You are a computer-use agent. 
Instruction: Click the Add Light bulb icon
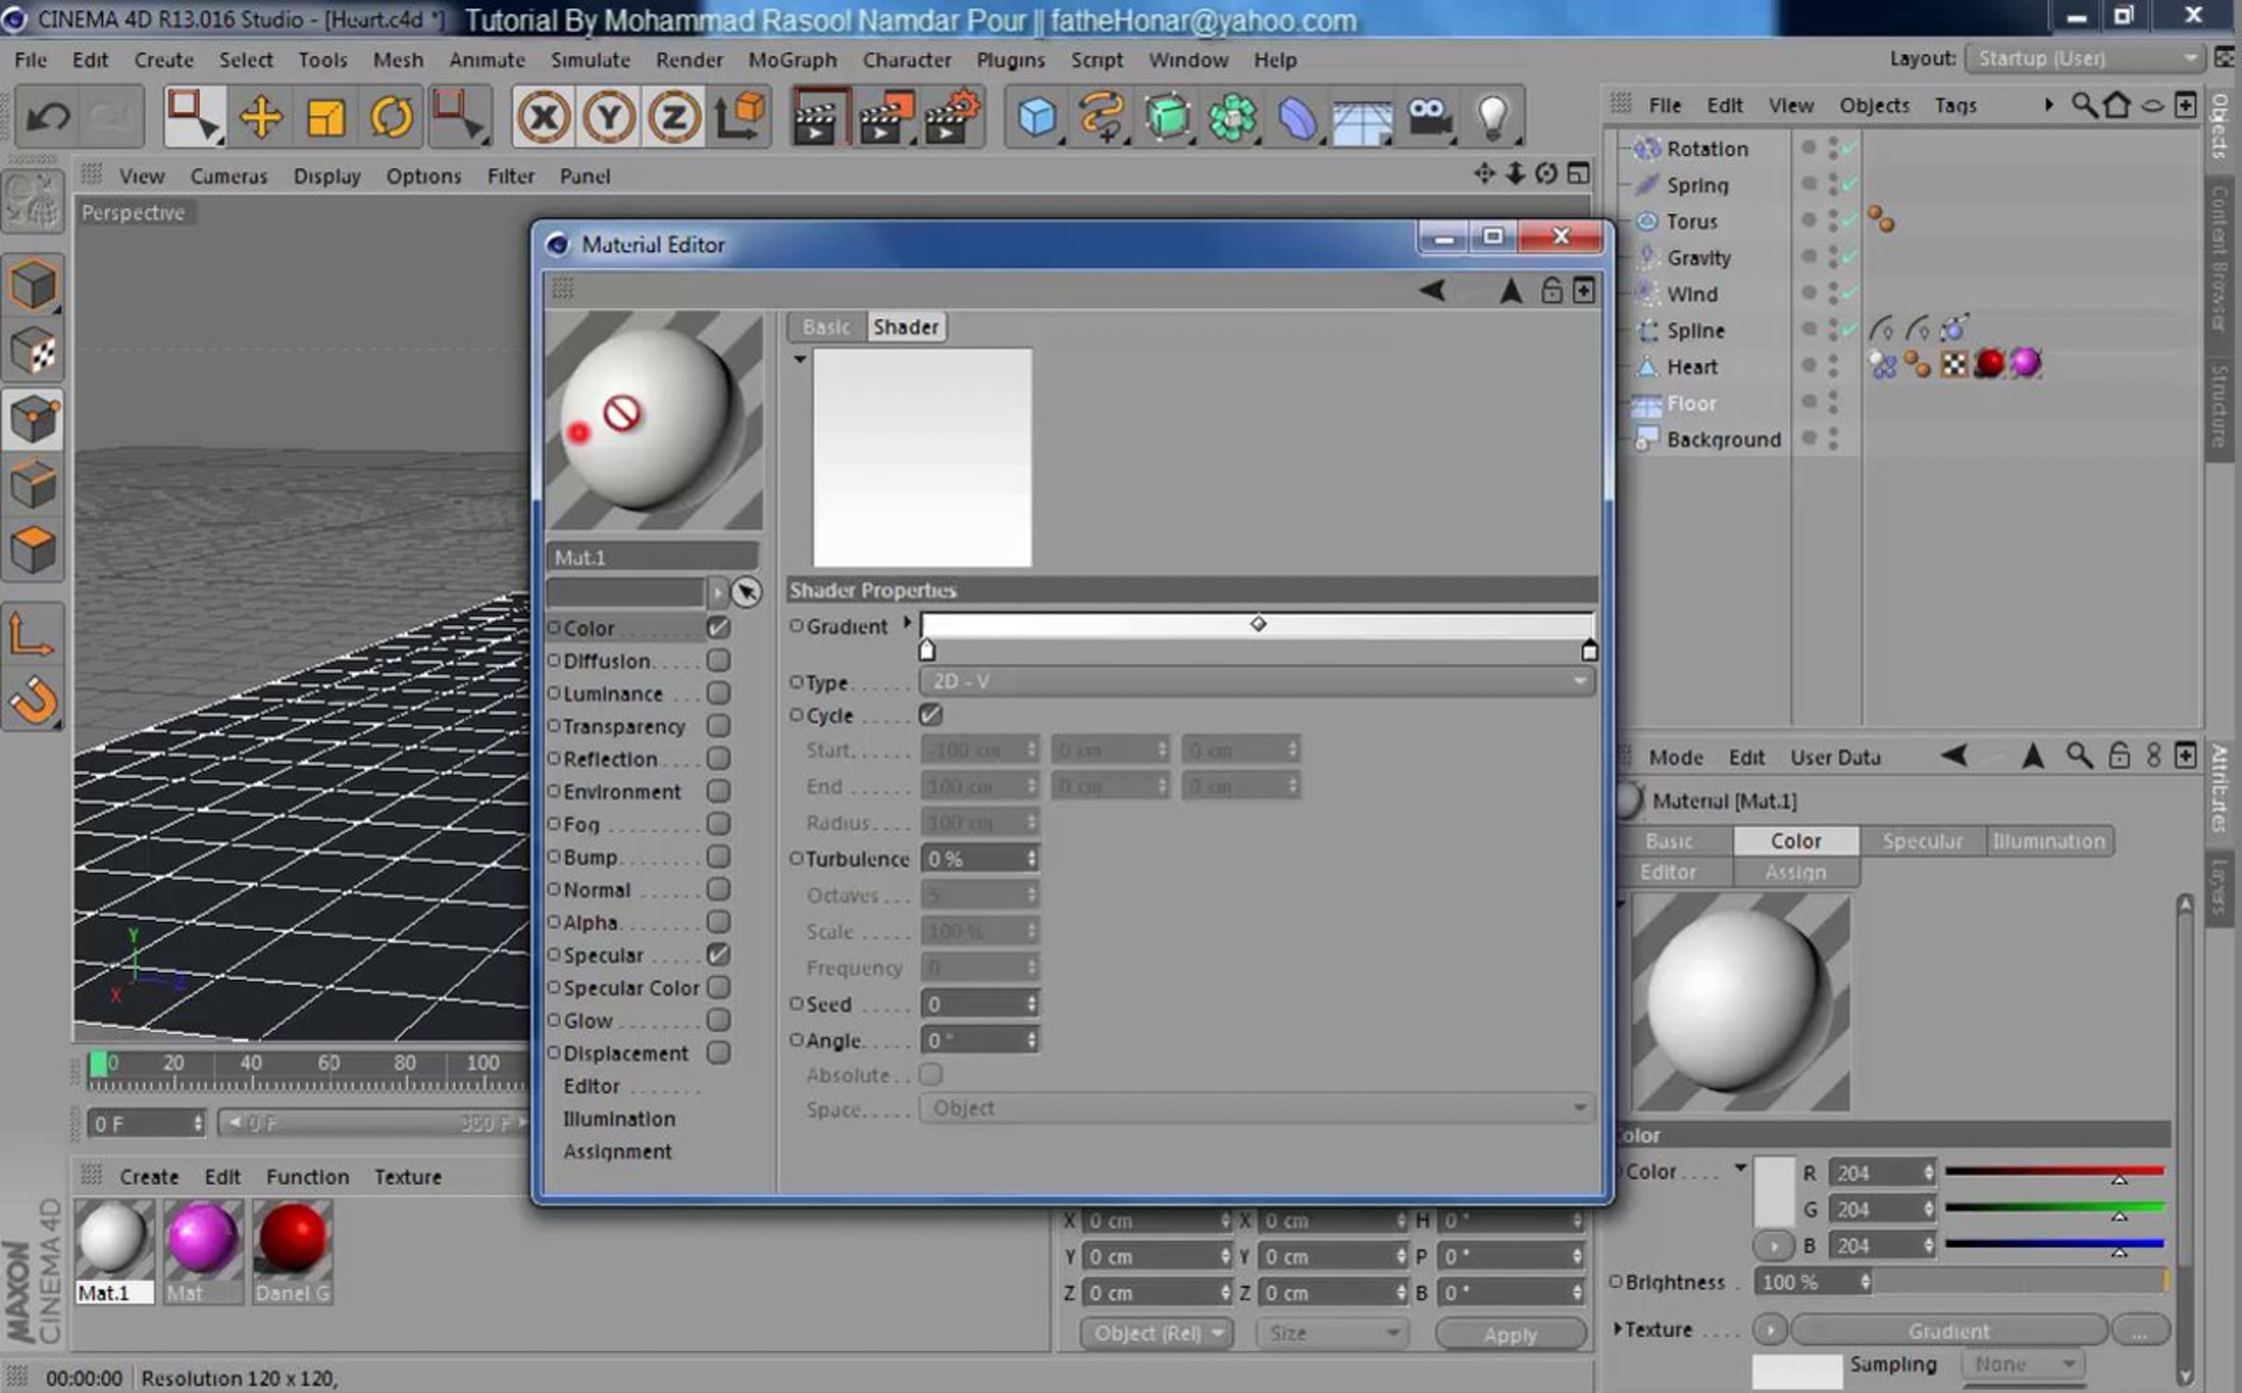1492,118
